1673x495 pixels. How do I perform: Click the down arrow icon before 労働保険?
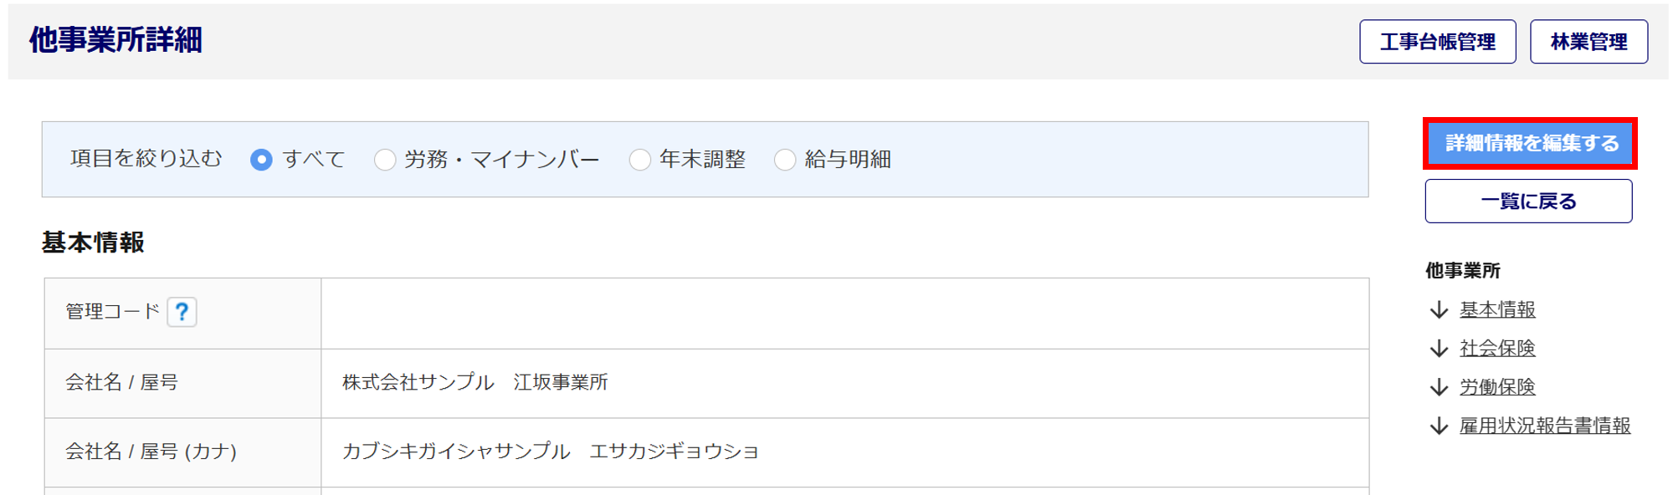tap(1439, 387)
